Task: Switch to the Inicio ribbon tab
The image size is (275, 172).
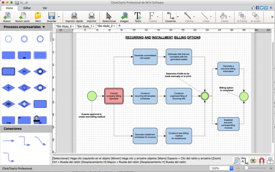Action: tap(9, 8)
